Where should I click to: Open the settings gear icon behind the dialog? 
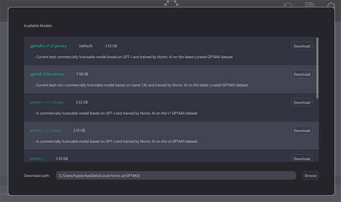click(x=331, y=5)
